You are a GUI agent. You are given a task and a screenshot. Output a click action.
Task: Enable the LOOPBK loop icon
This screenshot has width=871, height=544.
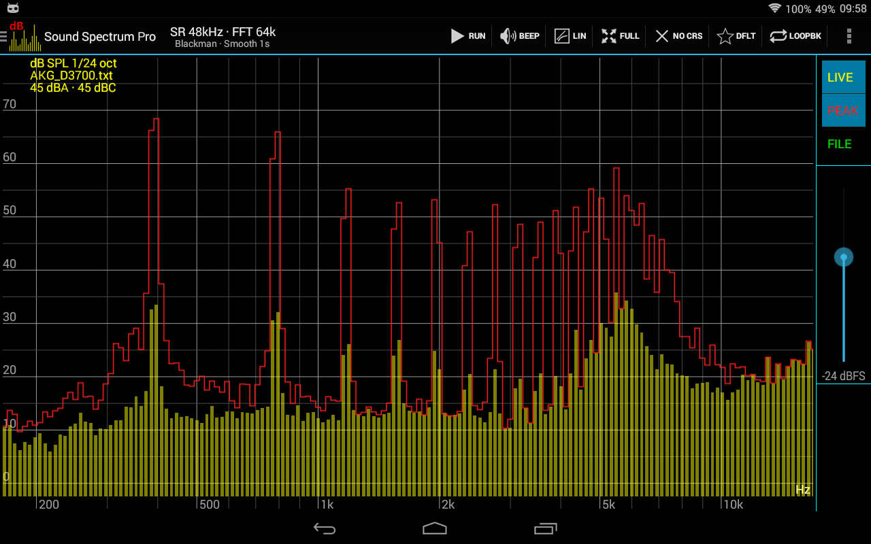point(778,36)
